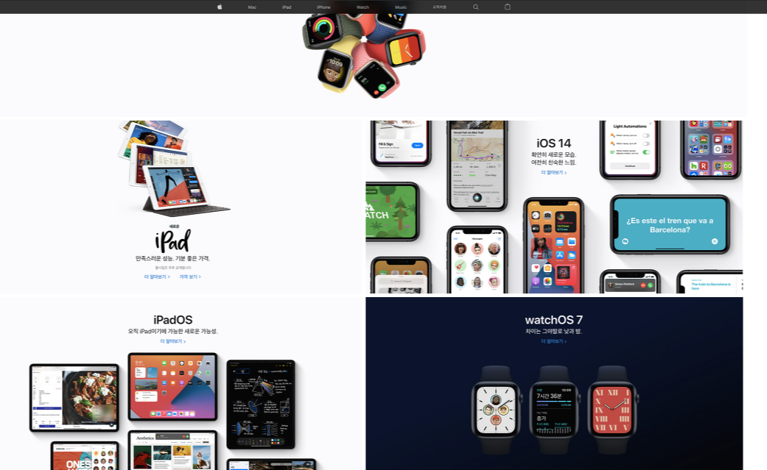
Task: Click the phone showing the Barcelona translation
Action: (670, 225)
